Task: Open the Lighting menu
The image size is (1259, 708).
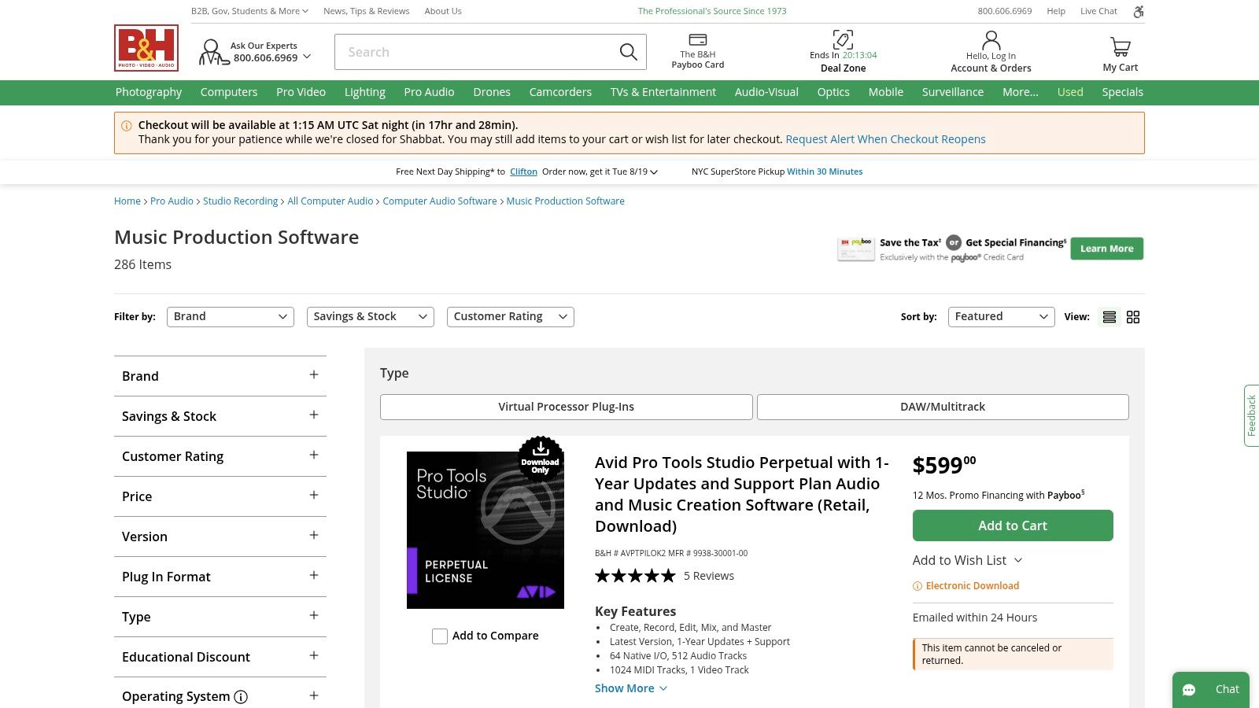Action: [365, 92]
